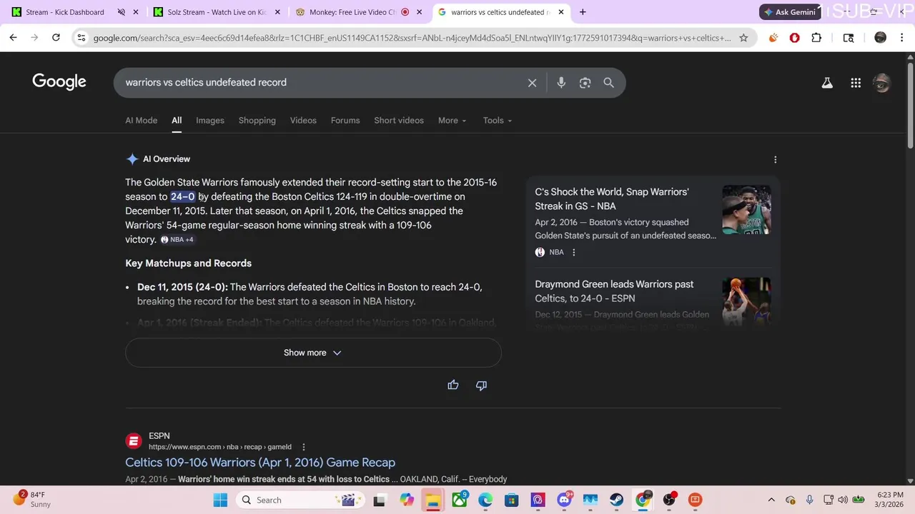Image resolution: width=915 pixels, height=514 pixels.
Task: Click the orange extension icon in toolbar
Action: [773, 38]
